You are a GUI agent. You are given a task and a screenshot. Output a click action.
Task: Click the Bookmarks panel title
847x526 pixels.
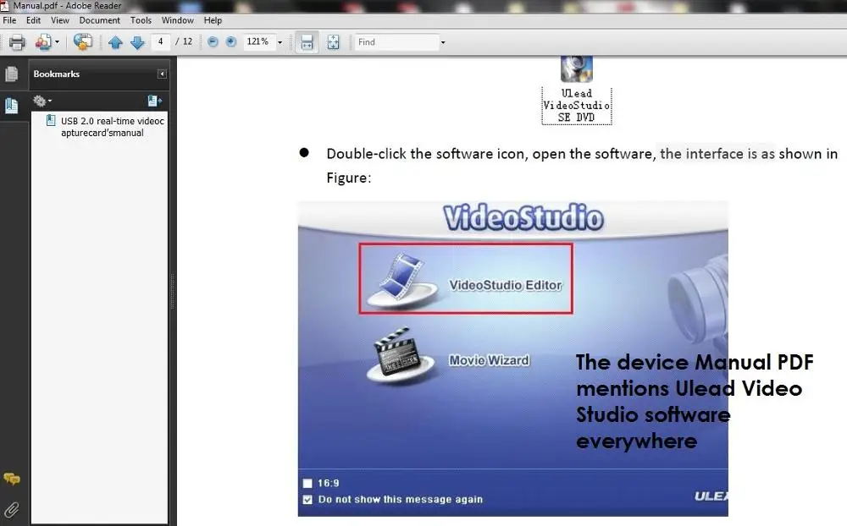56,74
